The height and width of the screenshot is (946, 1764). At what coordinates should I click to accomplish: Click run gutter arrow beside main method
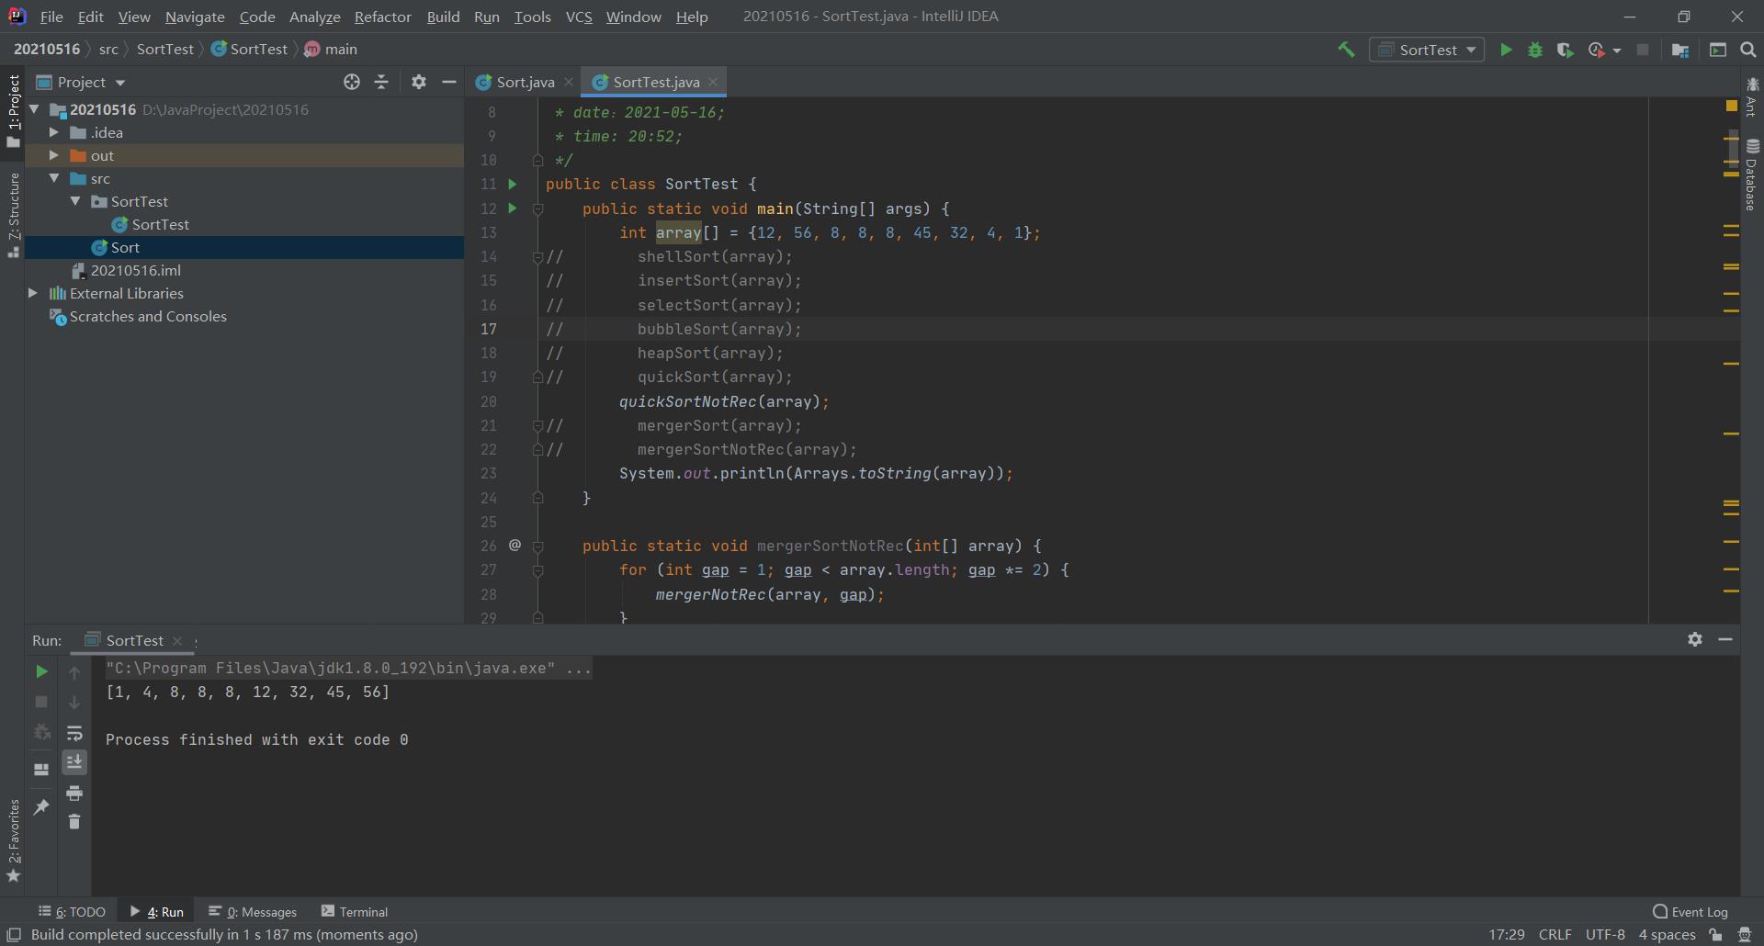click(513, 208)
